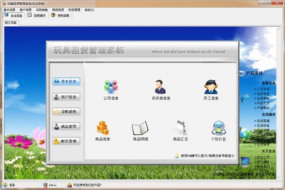
Task: Select 财务管理 in the navigation sidebar
Action: click(x=66, y=141)
